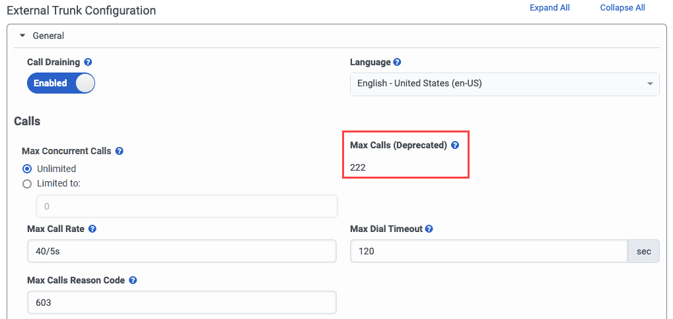This screenshot has height=319, width=673.
Task: Click the Max Calls Reason Code field
Action: [x=182, y=303]
